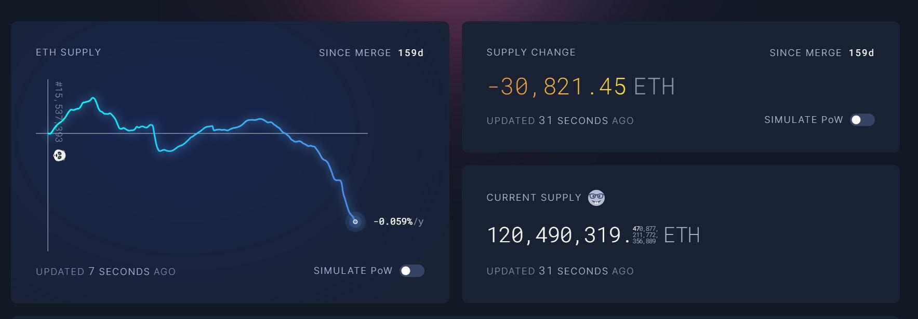
Task: Click Updated 7 Seconds Ago text
Action: click(x=105, y=271)
